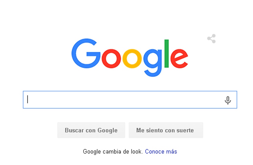The width and height of the screenshot is (253, 165).
Task: Click the word suerte in the lucky button
Action: (185, 130)
